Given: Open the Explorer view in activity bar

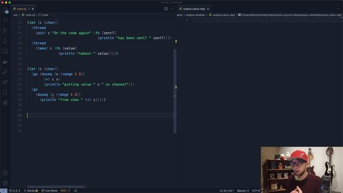Looking at the screenshot, I should click(x=5, y=10).
